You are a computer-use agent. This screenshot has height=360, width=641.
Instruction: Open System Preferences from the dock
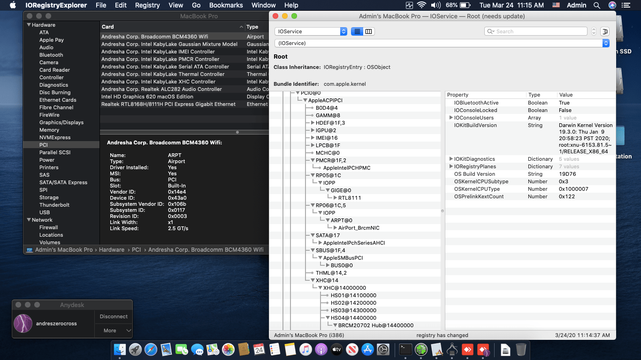pos(383,349)
